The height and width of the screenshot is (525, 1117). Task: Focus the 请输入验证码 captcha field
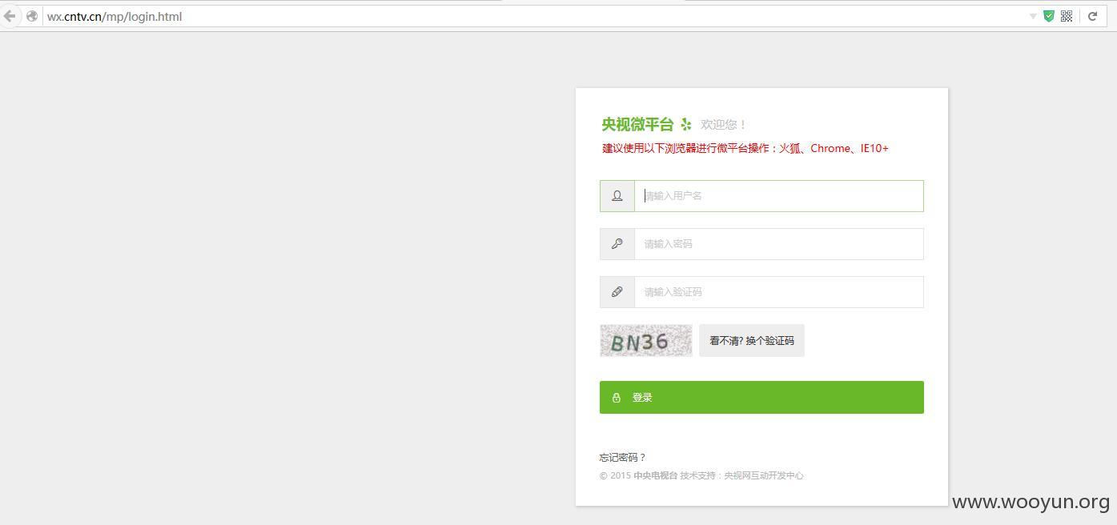coord(779,292)
